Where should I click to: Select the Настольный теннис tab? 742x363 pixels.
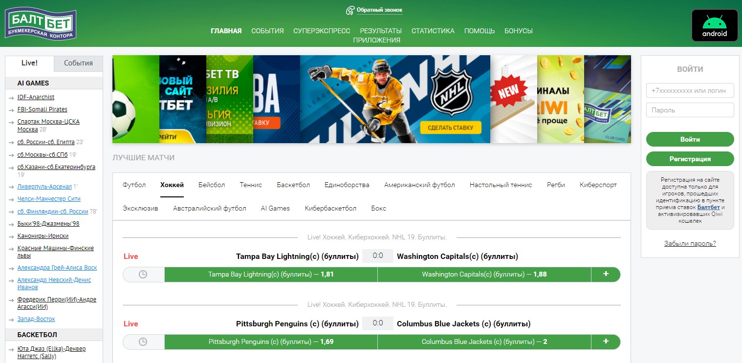click(501, 185)
